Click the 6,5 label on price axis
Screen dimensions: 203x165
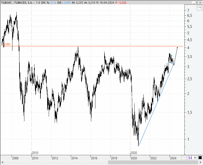(x=190, y=16)
